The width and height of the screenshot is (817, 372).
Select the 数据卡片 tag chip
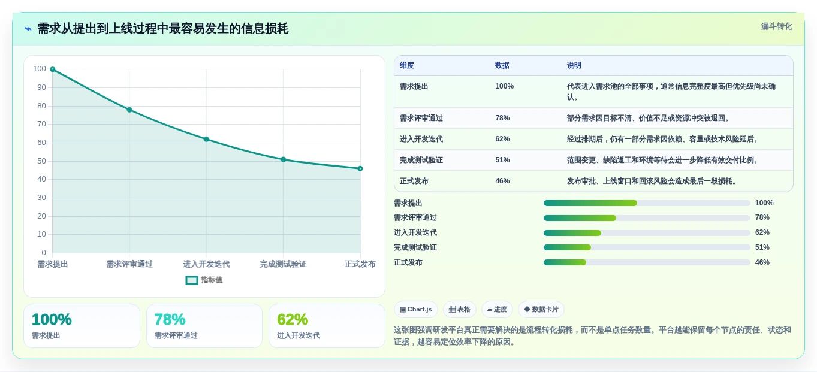tap(541, 309)
